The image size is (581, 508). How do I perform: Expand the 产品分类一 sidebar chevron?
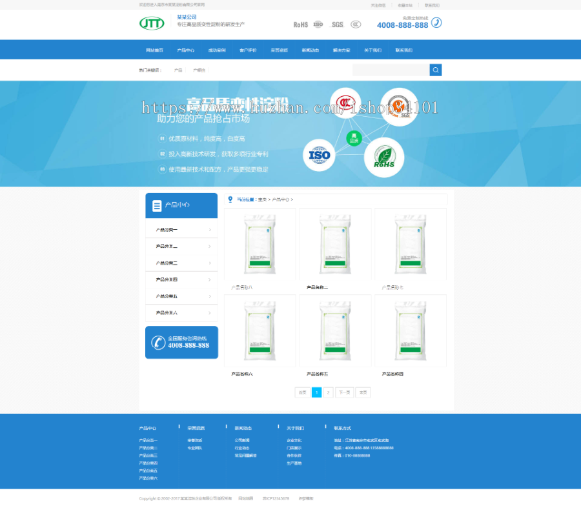(x=210, y=230)
